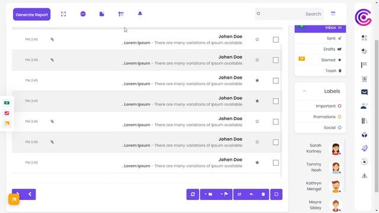
Task: Click the purple swirl app logo
Action: click(363, 17)
